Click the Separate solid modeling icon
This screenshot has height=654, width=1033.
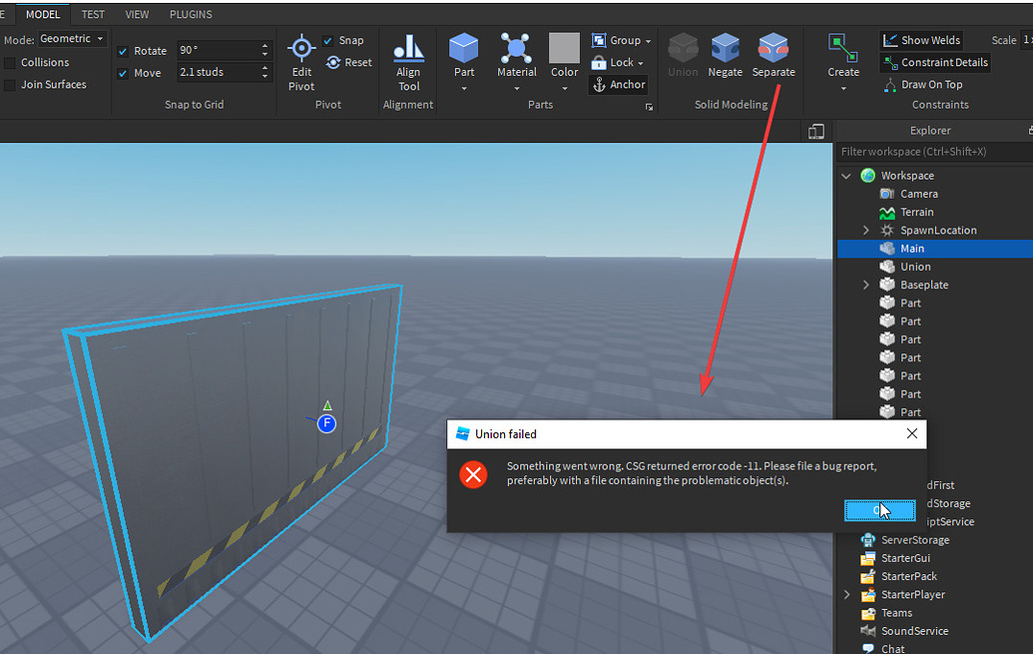pyautogui.click(x=774, y=48)
